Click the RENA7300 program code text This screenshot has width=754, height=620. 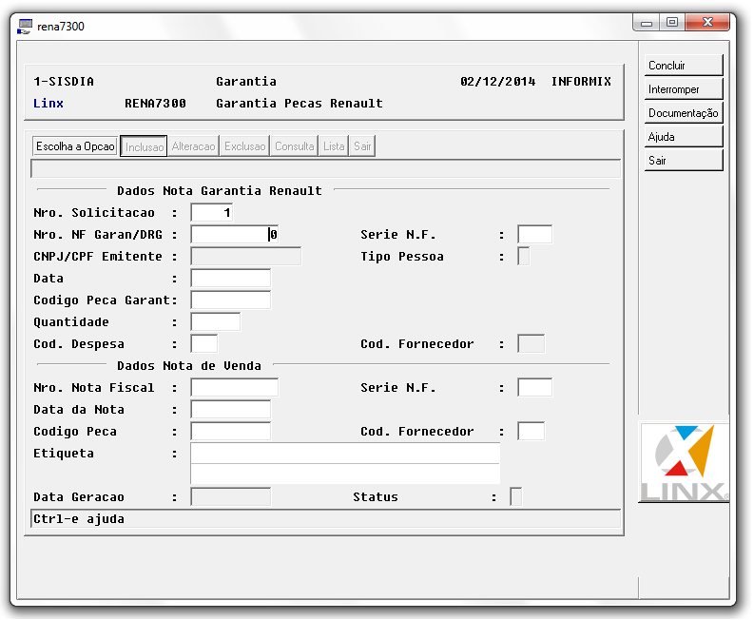click(x=155, y=104)
